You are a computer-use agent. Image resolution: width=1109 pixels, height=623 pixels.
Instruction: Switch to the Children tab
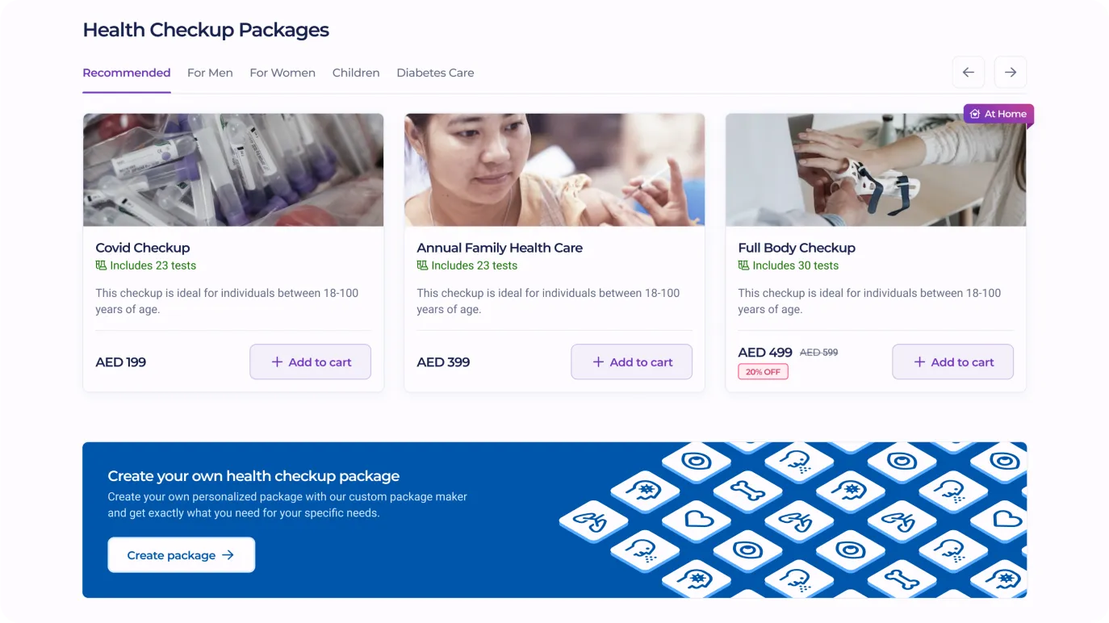click(x=356, y=73)
